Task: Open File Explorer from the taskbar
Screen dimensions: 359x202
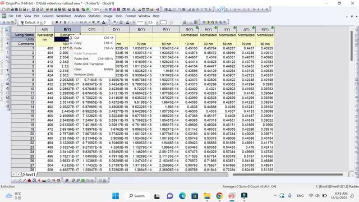Action: [x=207, y=196]
